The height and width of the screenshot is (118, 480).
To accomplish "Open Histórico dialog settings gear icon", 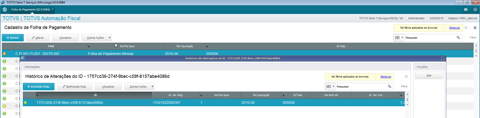I will point(406,77).
